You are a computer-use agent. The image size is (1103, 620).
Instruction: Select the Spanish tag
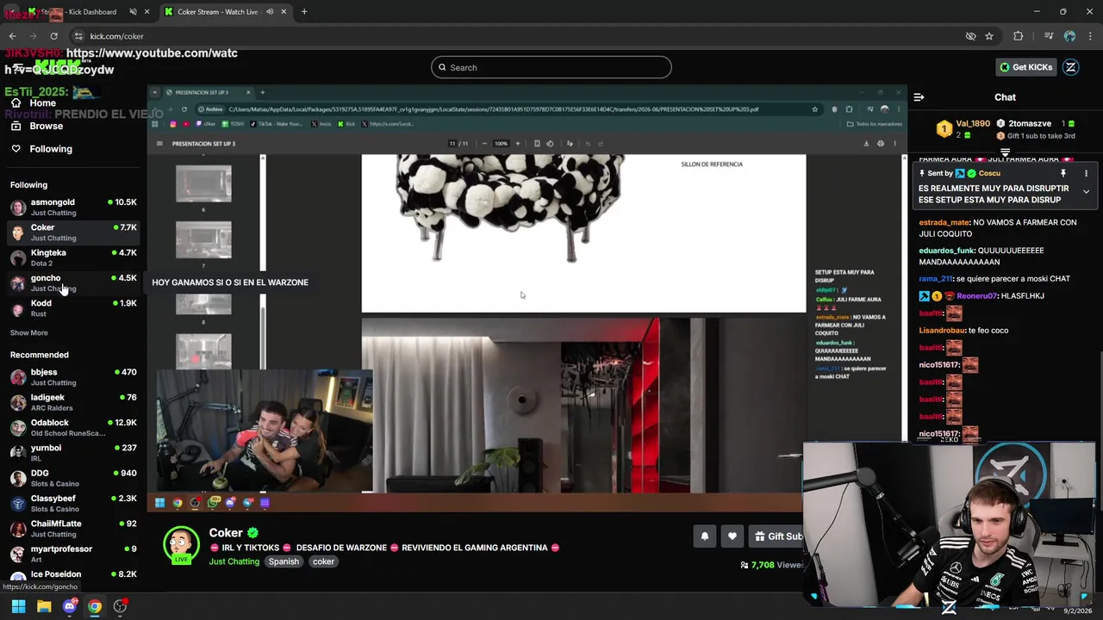[284, 561]
